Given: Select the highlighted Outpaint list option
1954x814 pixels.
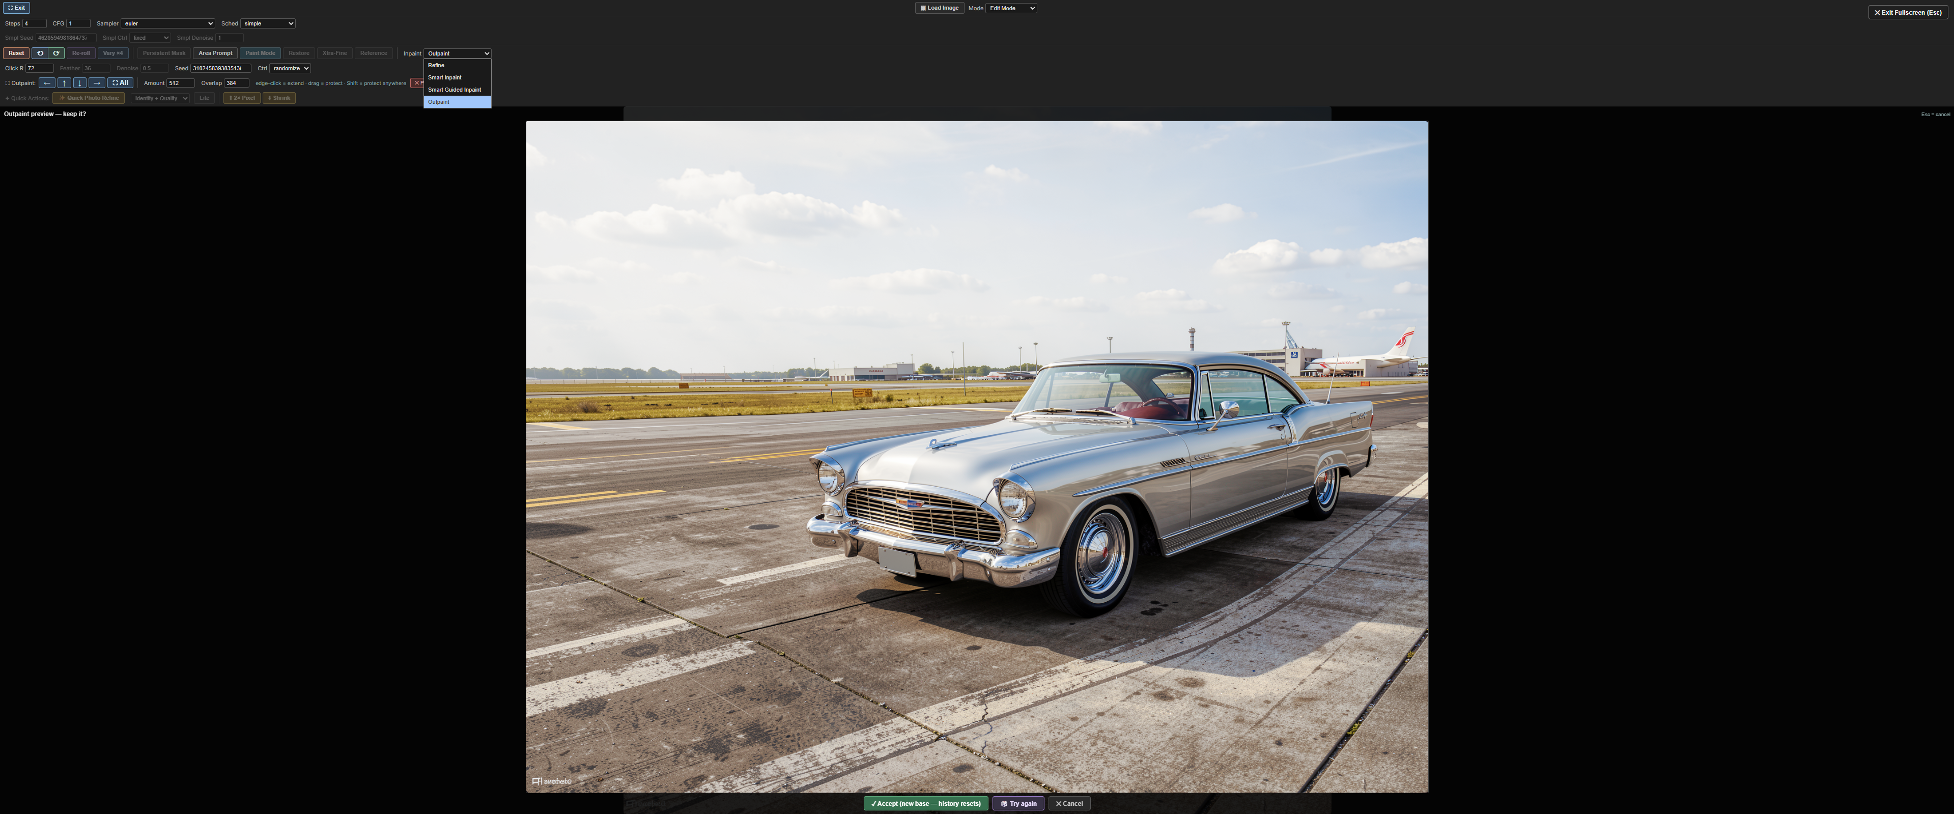Looking at the screenshot, I should point(458,102).
